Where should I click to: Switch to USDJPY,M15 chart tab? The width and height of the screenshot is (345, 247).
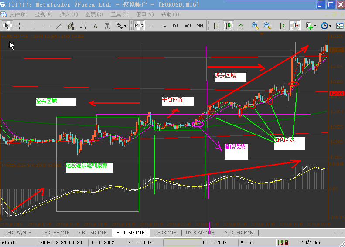point(18,233)
